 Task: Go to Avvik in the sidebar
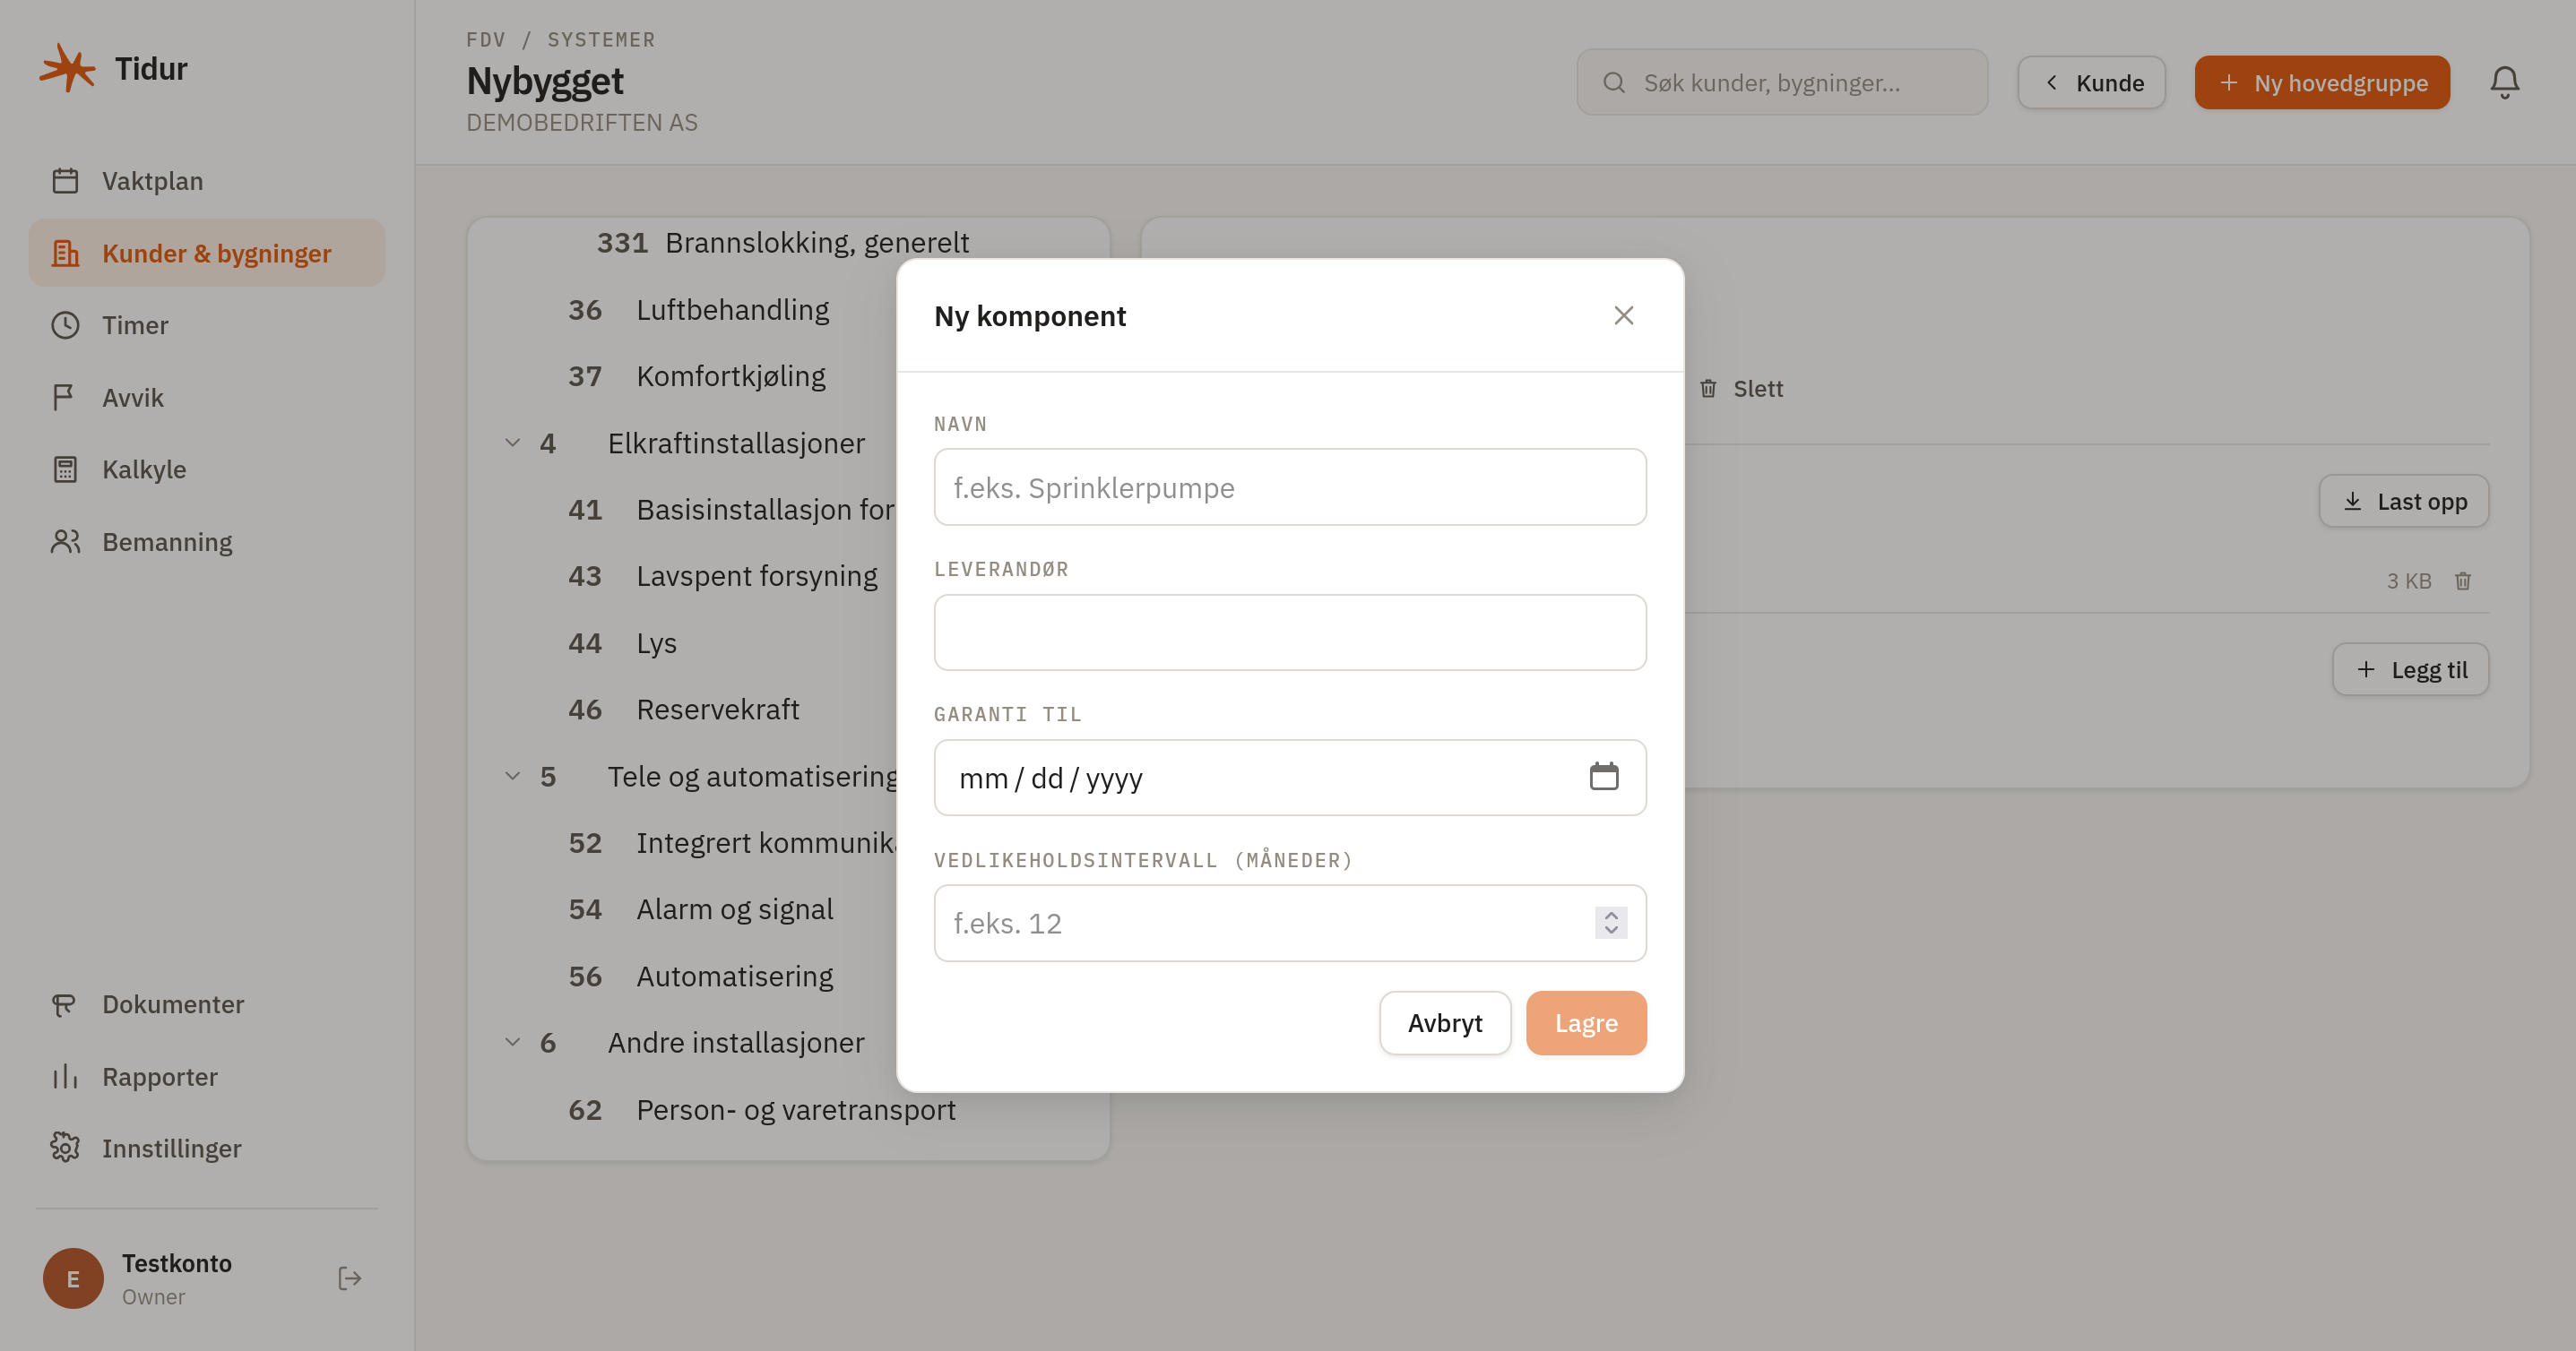coord(207,398)
